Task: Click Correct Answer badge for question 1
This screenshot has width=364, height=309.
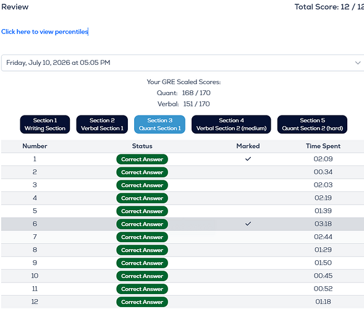Action: click(142, 159)
